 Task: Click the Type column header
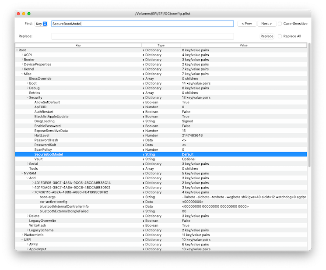[x=161, y=45]
